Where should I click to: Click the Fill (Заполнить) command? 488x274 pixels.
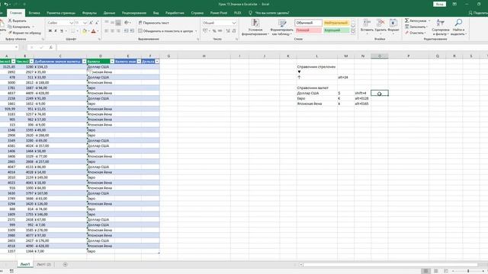click(416, 27)
